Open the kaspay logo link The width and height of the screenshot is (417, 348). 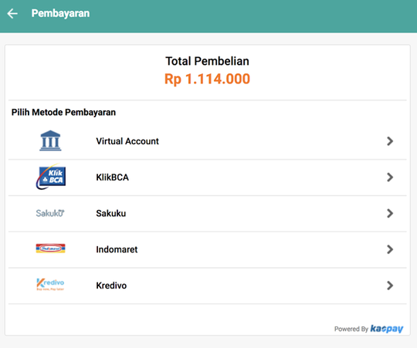[x=387, y=329]
